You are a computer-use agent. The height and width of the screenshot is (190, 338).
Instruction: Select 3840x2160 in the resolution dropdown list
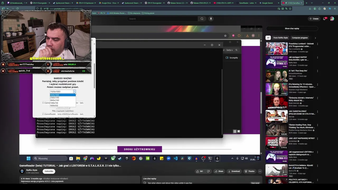63,100
